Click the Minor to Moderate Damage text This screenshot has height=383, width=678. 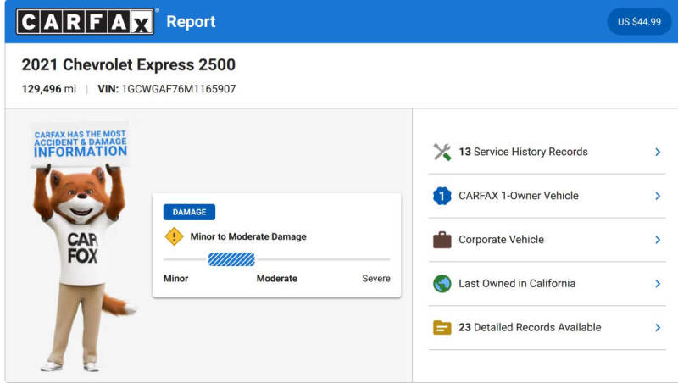pyautogui.click(x=248, y=236)
